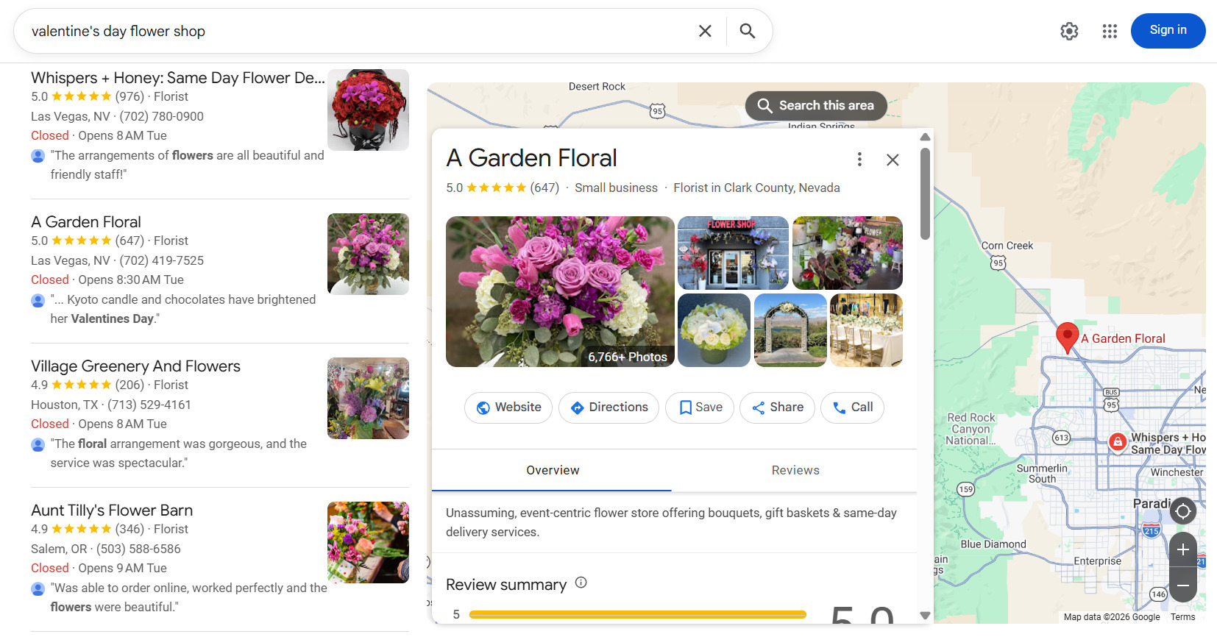
Task: Click reviewer avatar on Aunt Tilly's review
Action: [38, 588]
